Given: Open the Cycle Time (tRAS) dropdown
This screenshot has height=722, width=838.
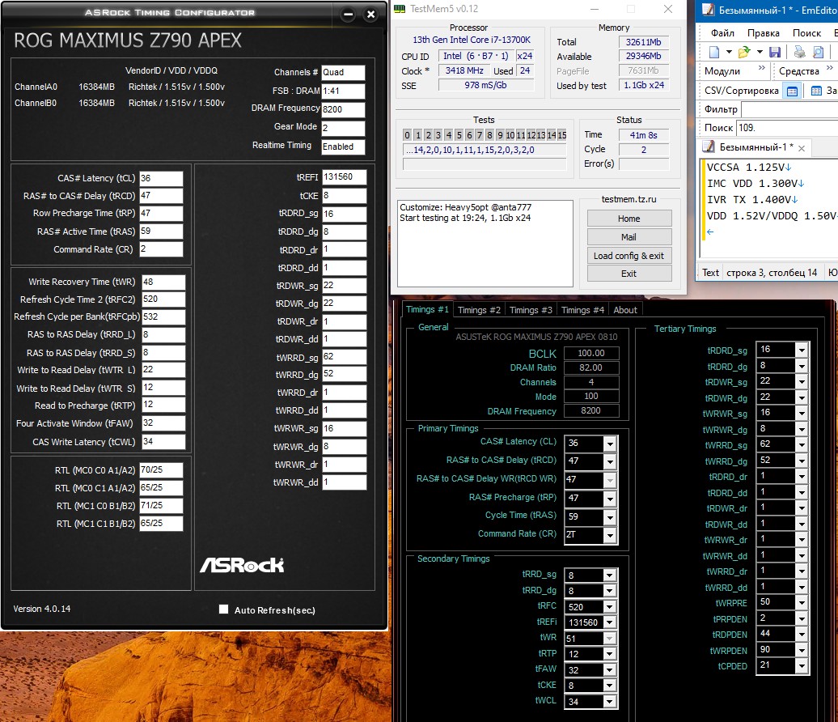Looking at the screenshot, I should [x=610, y=517].
